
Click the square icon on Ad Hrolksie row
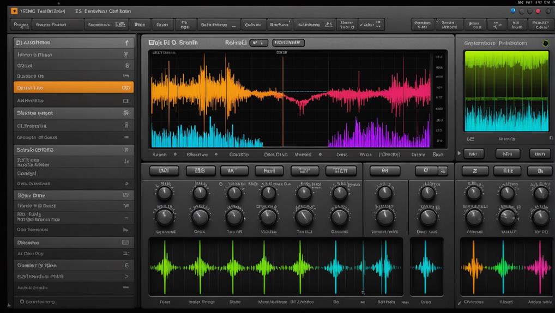pyautogui.click(x=125, y=101)
